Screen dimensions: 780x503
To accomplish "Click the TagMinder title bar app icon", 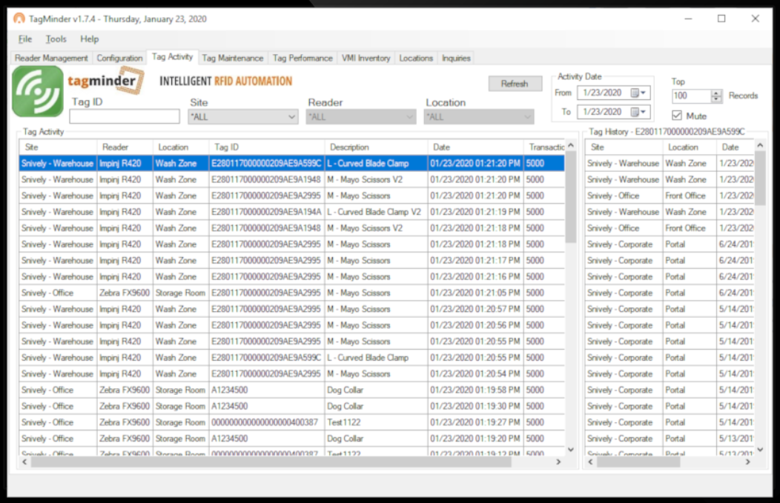I will click(x=19, y=19).
